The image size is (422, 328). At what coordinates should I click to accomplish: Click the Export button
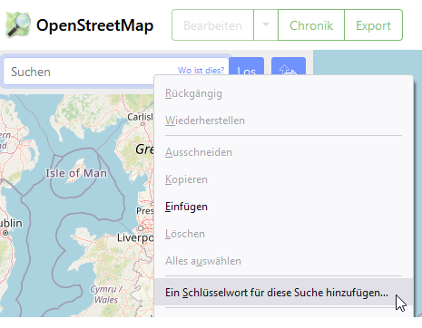click(373, 25)
